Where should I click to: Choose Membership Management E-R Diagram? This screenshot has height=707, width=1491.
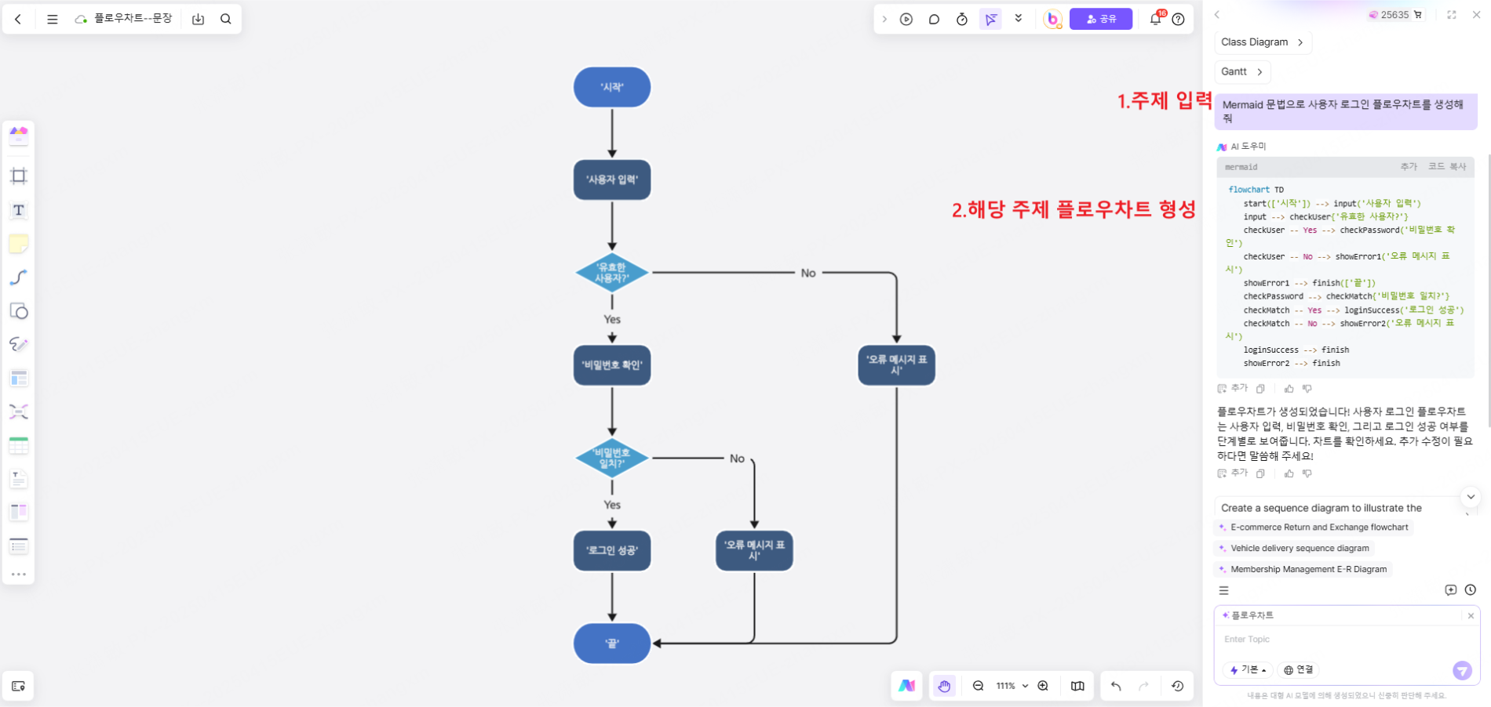1303,570
